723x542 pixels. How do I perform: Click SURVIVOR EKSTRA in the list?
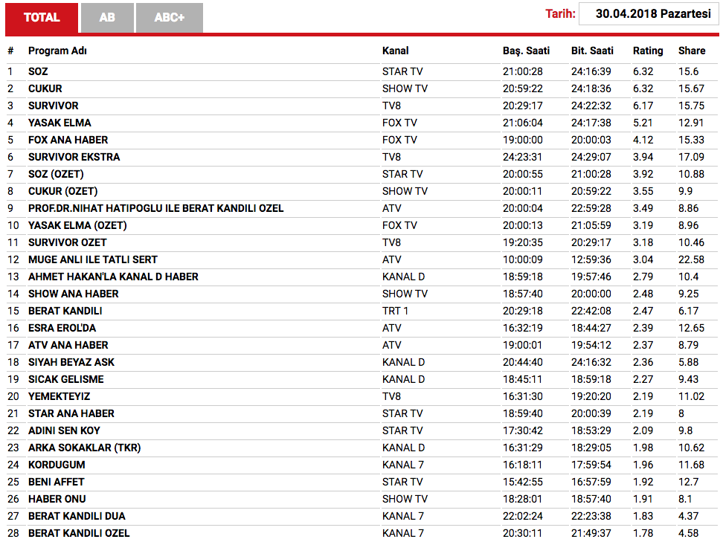(74, 157)
